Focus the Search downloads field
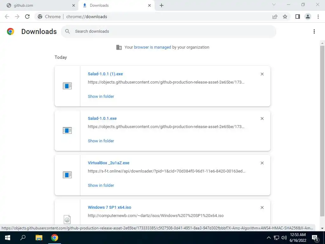This screenshot has height=244, width=325. [169, 31]
